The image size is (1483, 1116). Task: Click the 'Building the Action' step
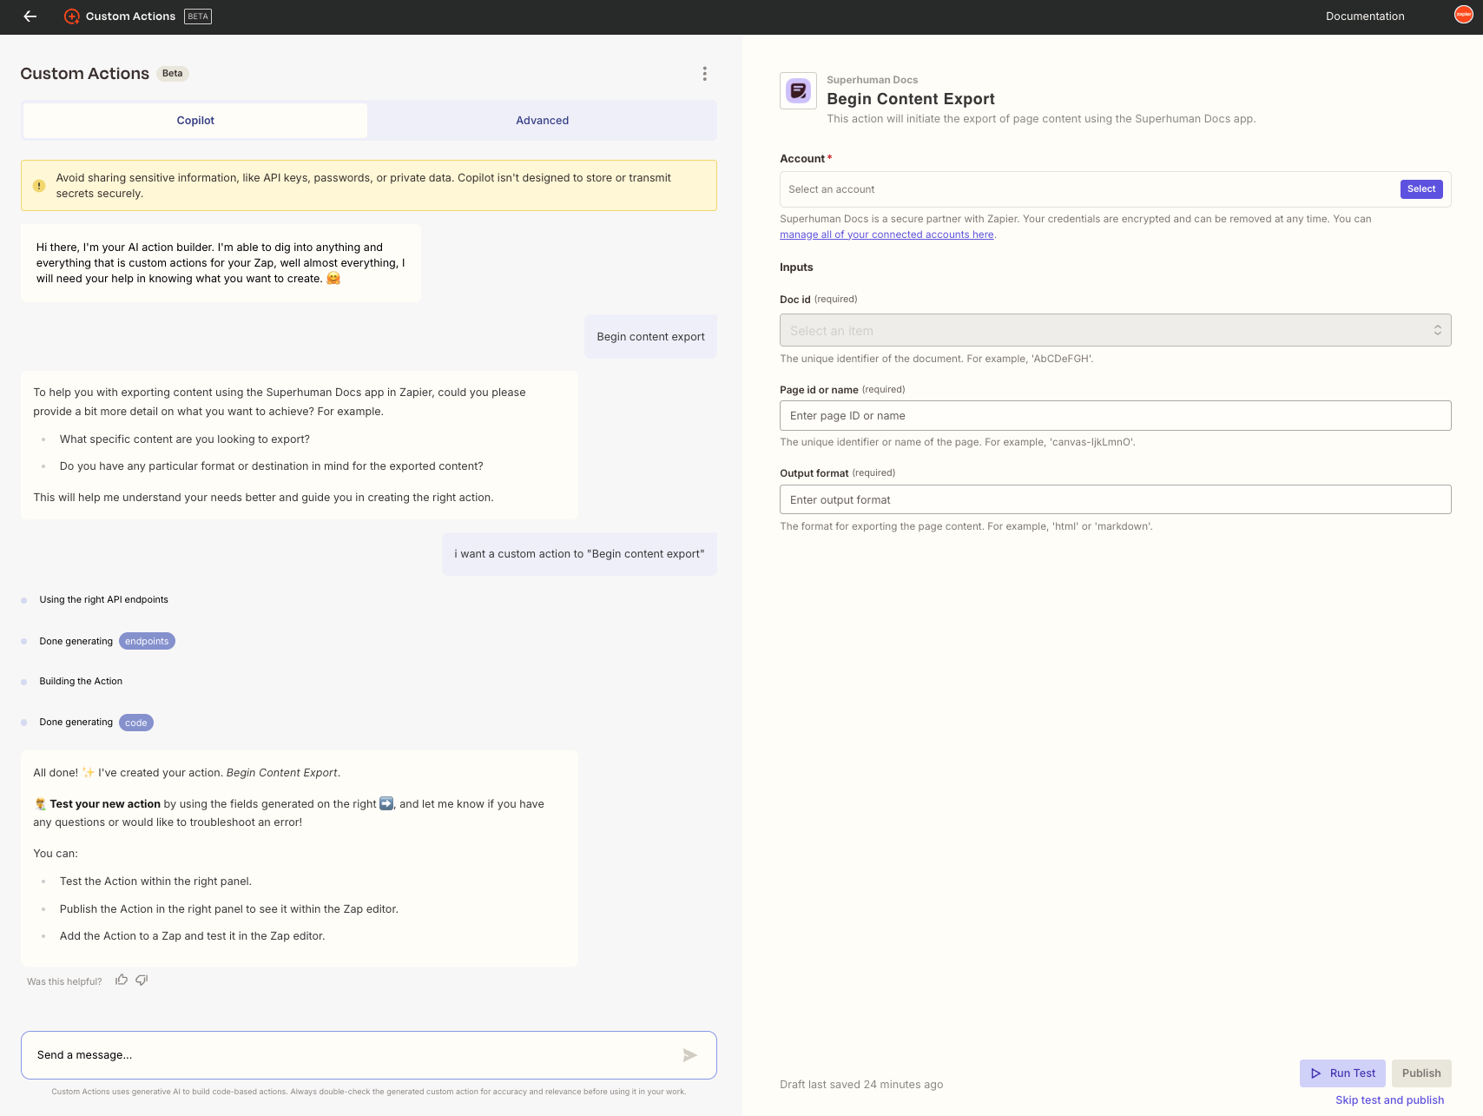(x=81, y=682)
